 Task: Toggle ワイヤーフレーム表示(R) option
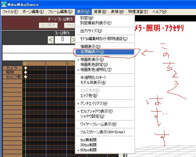tap(105, 124)
